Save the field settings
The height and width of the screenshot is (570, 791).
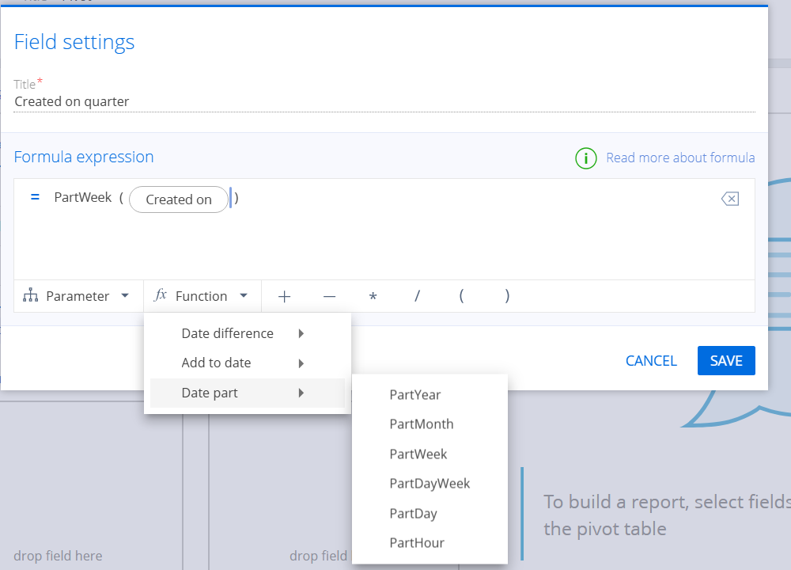coord(725,361)
